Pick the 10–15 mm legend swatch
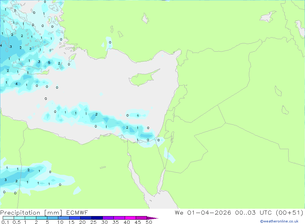This screenshot has width=305, height=224. (x=64, y=218)
